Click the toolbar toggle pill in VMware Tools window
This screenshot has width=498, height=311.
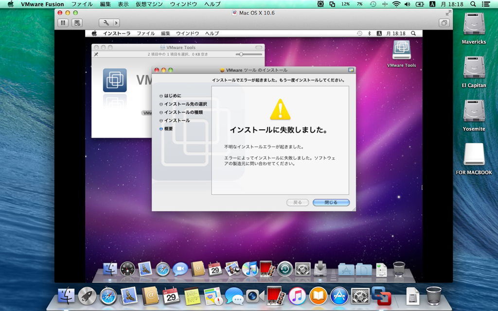pyautogui.click(x=259, y=47)
